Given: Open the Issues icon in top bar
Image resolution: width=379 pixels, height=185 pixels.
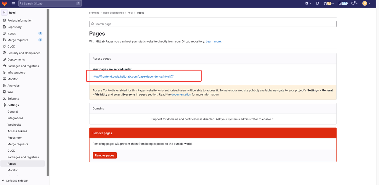Looking at the screenshot, I should 317,4.
